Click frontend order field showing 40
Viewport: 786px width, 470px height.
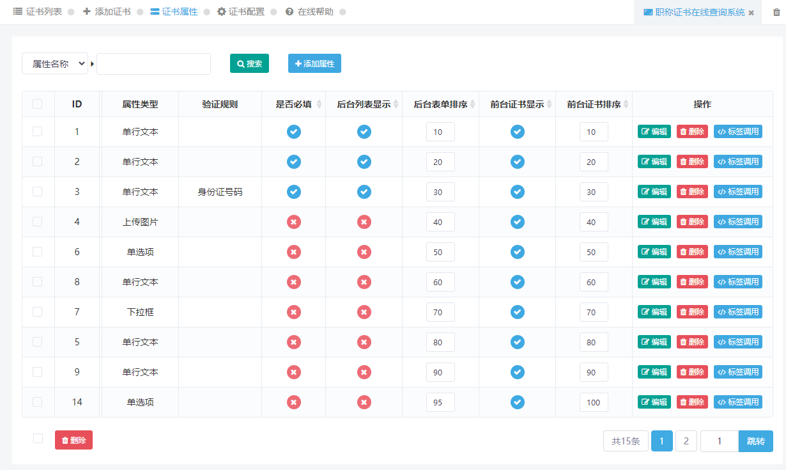(x=594, y=222)
